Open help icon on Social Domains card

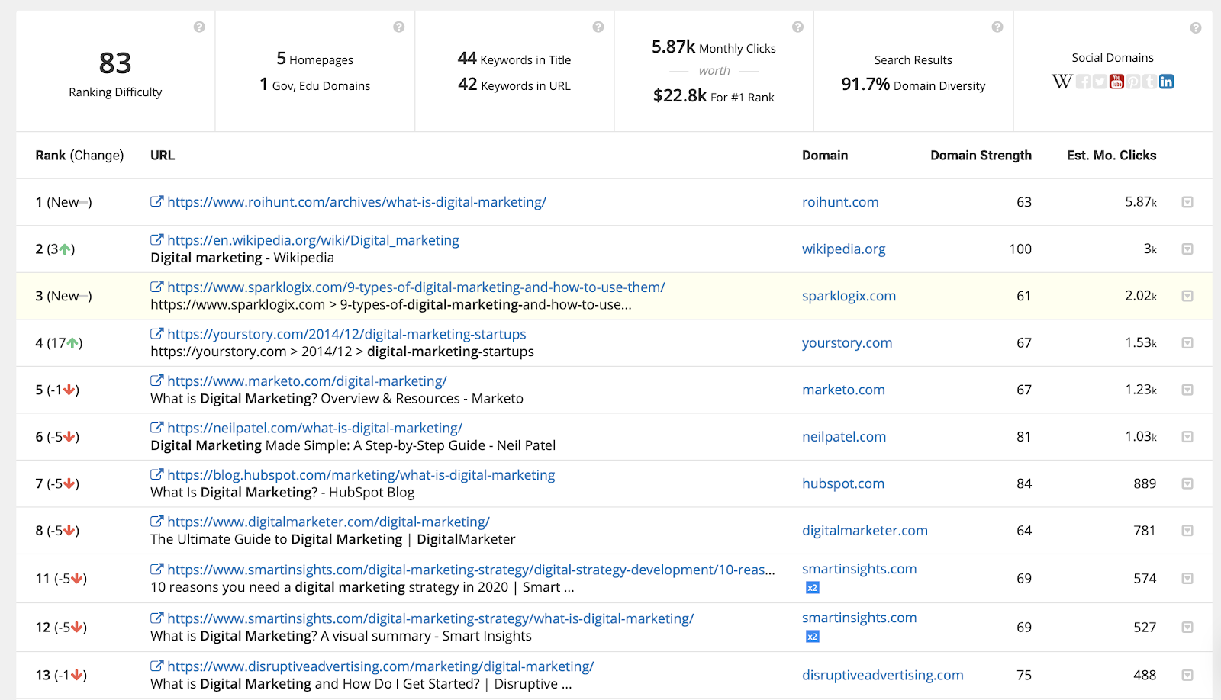coord(1196,27)
